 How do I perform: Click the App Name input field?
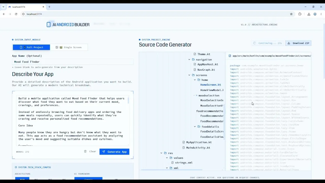tap(73, 62)
